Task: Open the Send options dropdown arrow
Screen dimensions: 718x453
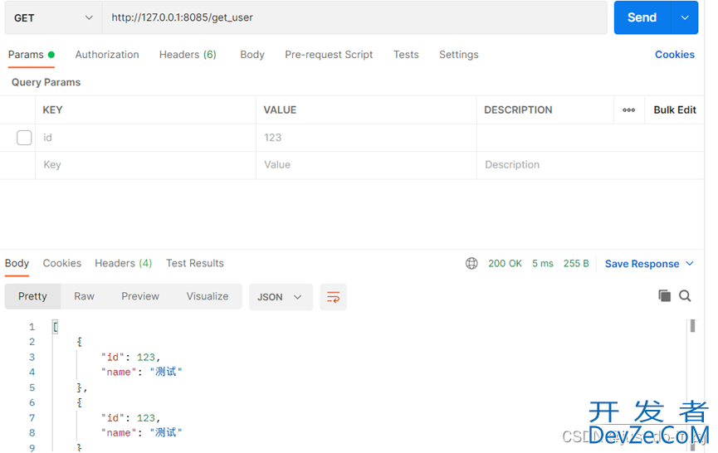Action: click(x=685, y=17)
